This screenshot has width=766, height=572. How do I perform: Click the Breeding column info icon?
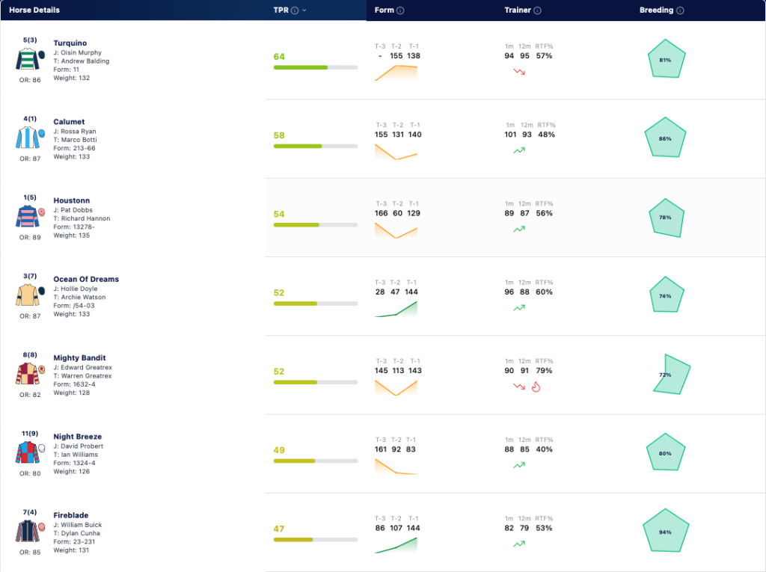680,10
